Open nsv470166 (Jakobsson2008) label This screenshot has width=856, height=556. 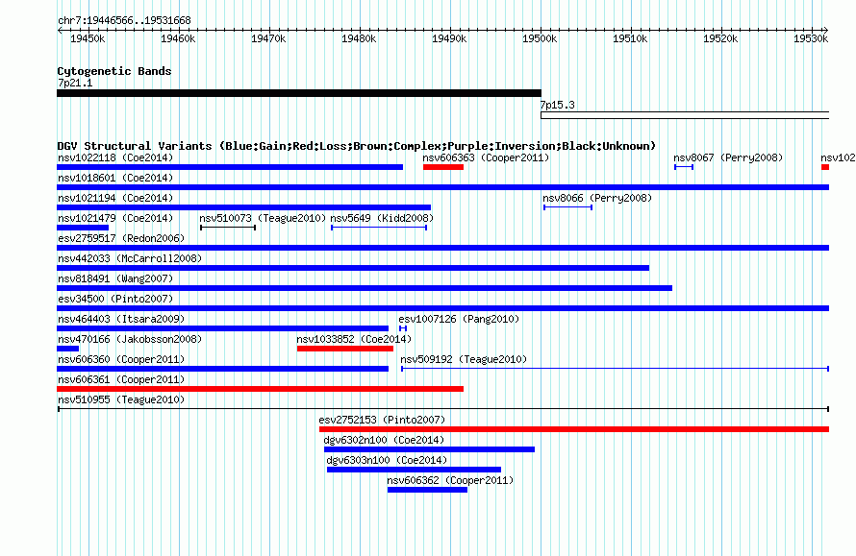130,340
